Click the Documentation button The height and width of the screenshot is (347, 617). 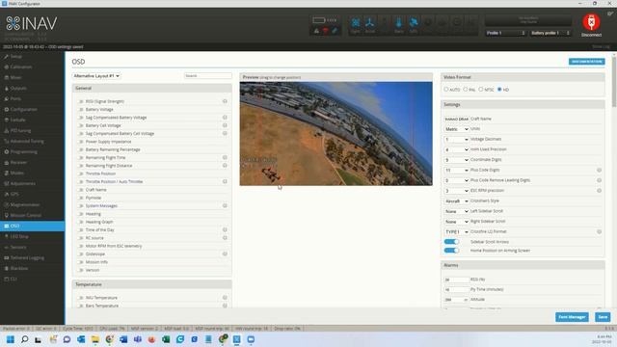[x=587, y=62]
